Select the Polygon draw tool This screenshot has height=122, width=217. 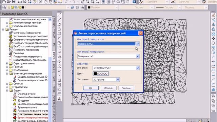coord(59,29)
